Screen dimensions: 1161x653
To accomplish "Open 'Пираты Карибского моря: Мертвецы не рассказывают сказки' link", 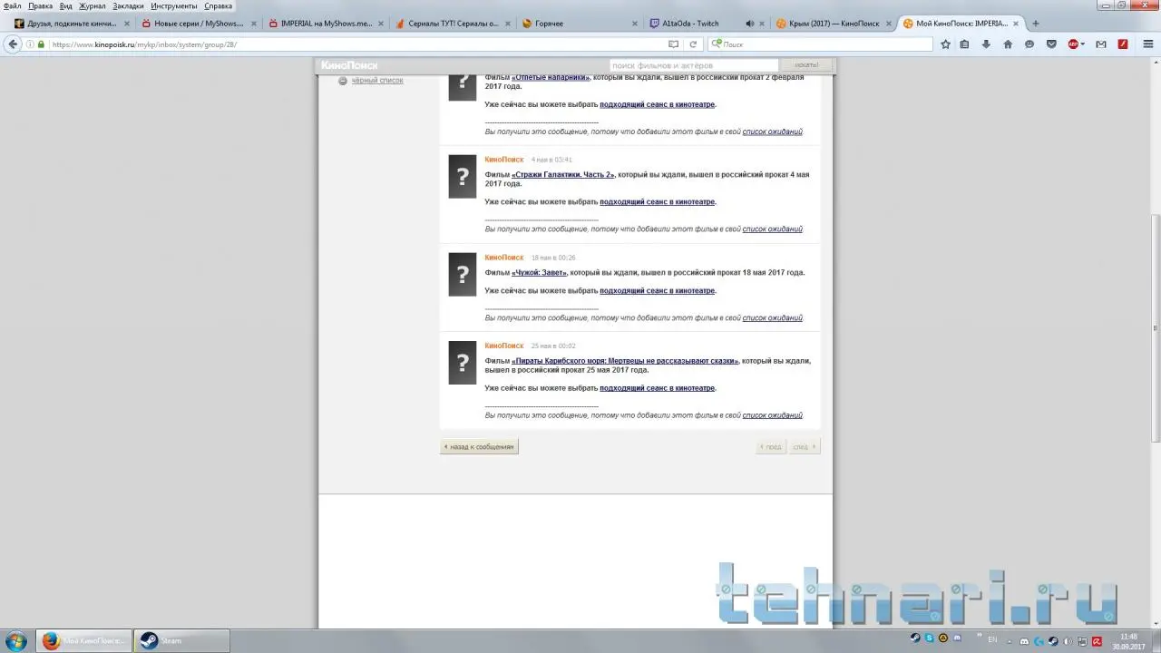I will coord(625,361).
